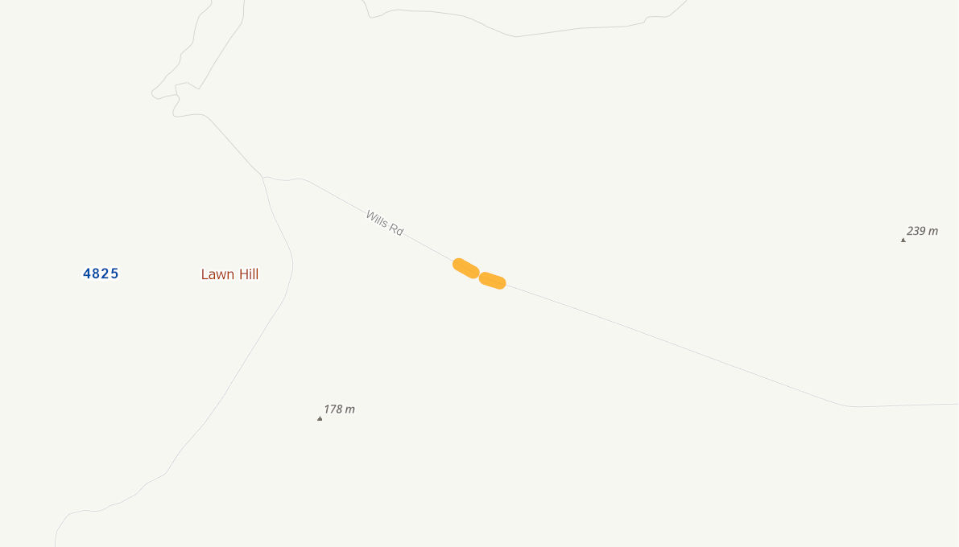Click the Wills Rd street label

pos(385,223)
